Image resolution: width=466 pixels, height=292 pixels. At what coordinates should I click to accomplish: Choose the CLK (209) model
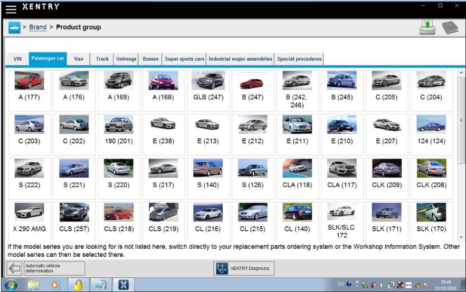click(387, 178)
